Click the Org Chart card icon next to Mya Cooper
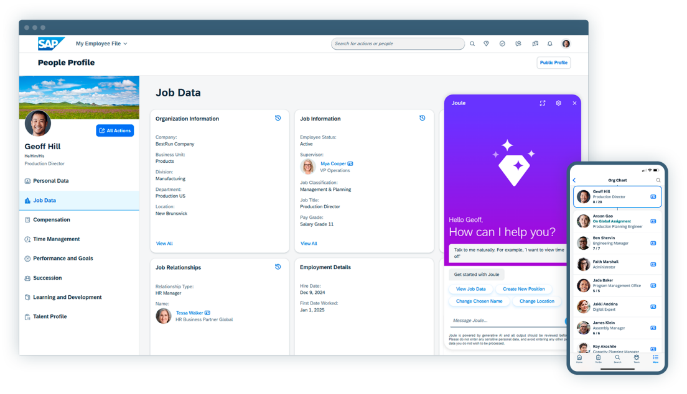The width and height of the screenshot is (687, 394). click(350, 163)
